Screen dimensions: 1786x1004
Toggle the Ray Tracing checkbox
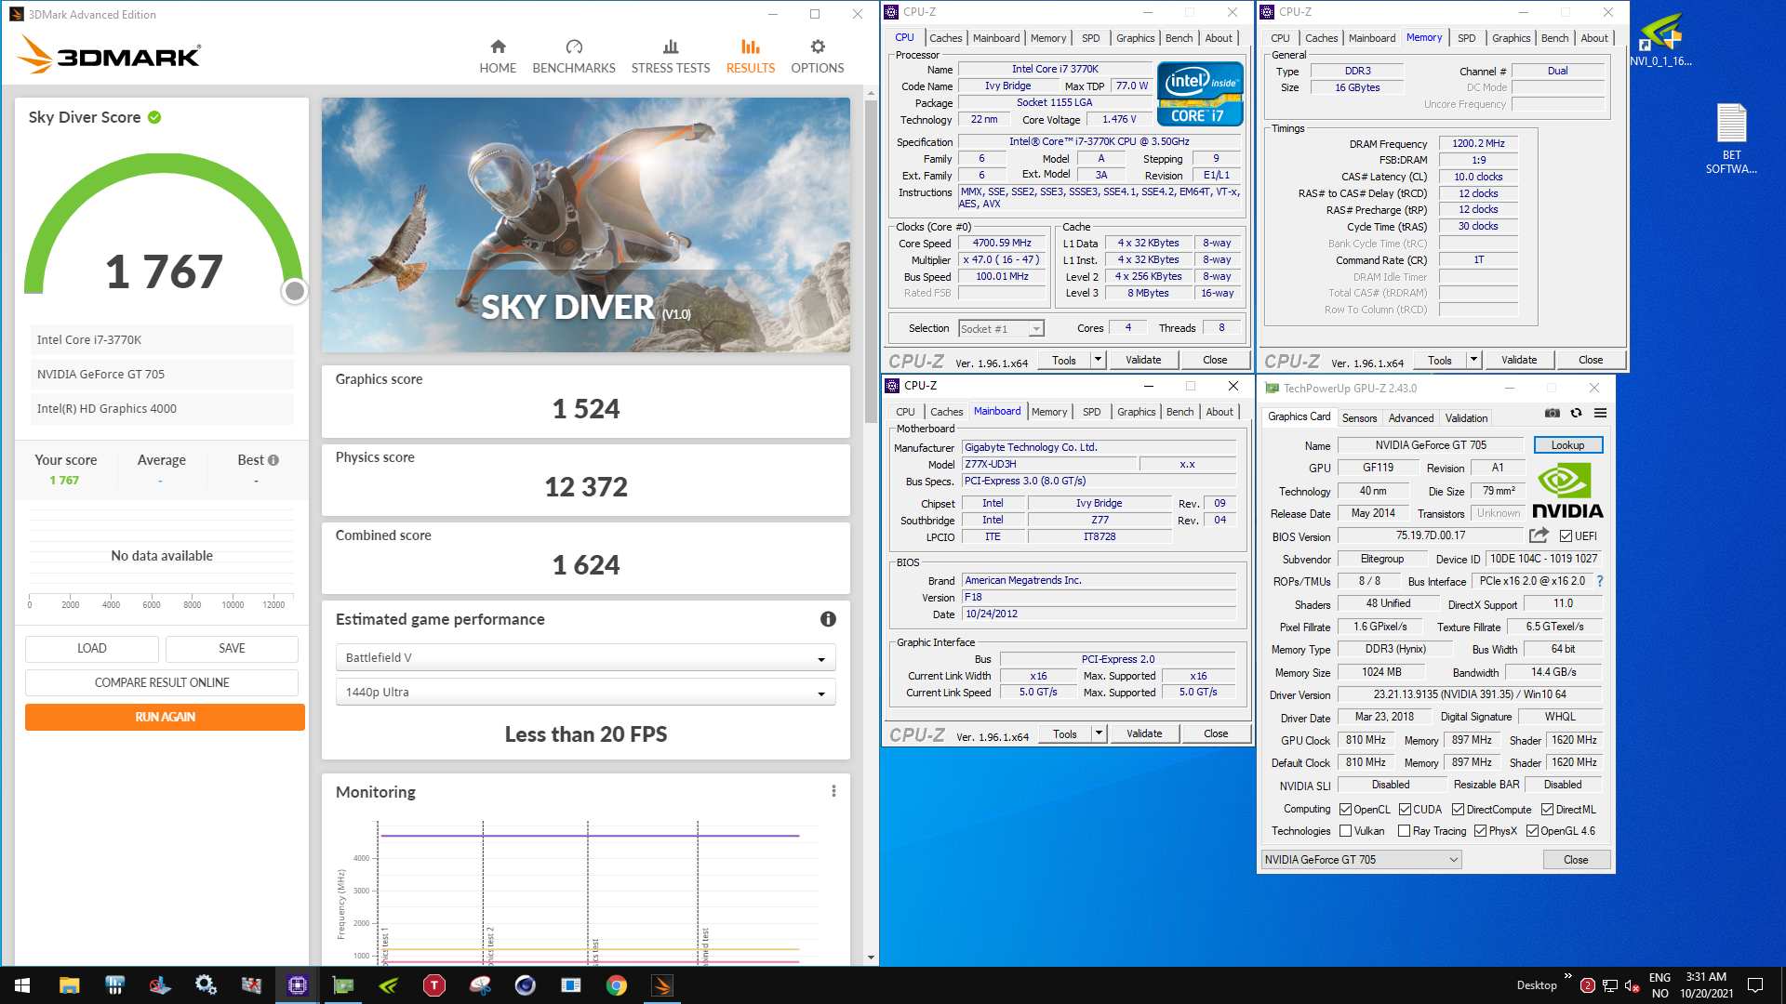pyautogui.click(x=1405, y=831)
